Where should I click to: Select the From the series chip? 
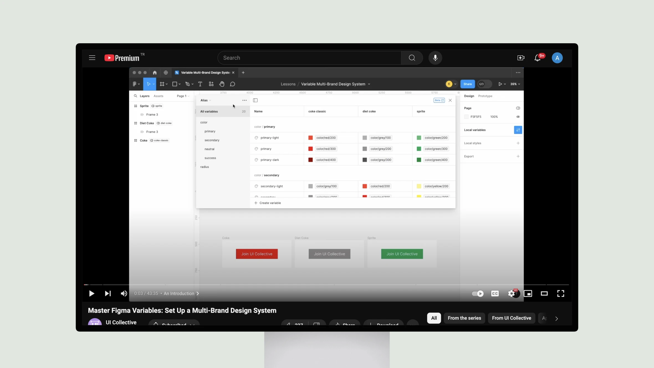coord(464,318)
